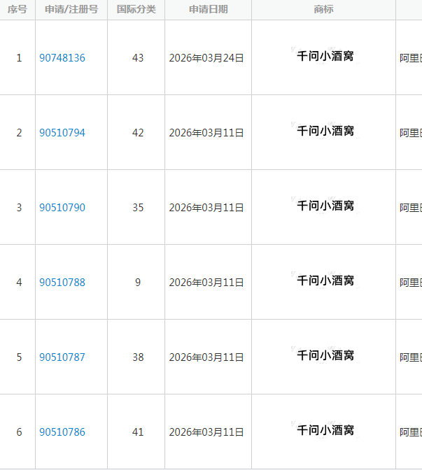Click the 序号 column header

(17, 9)
